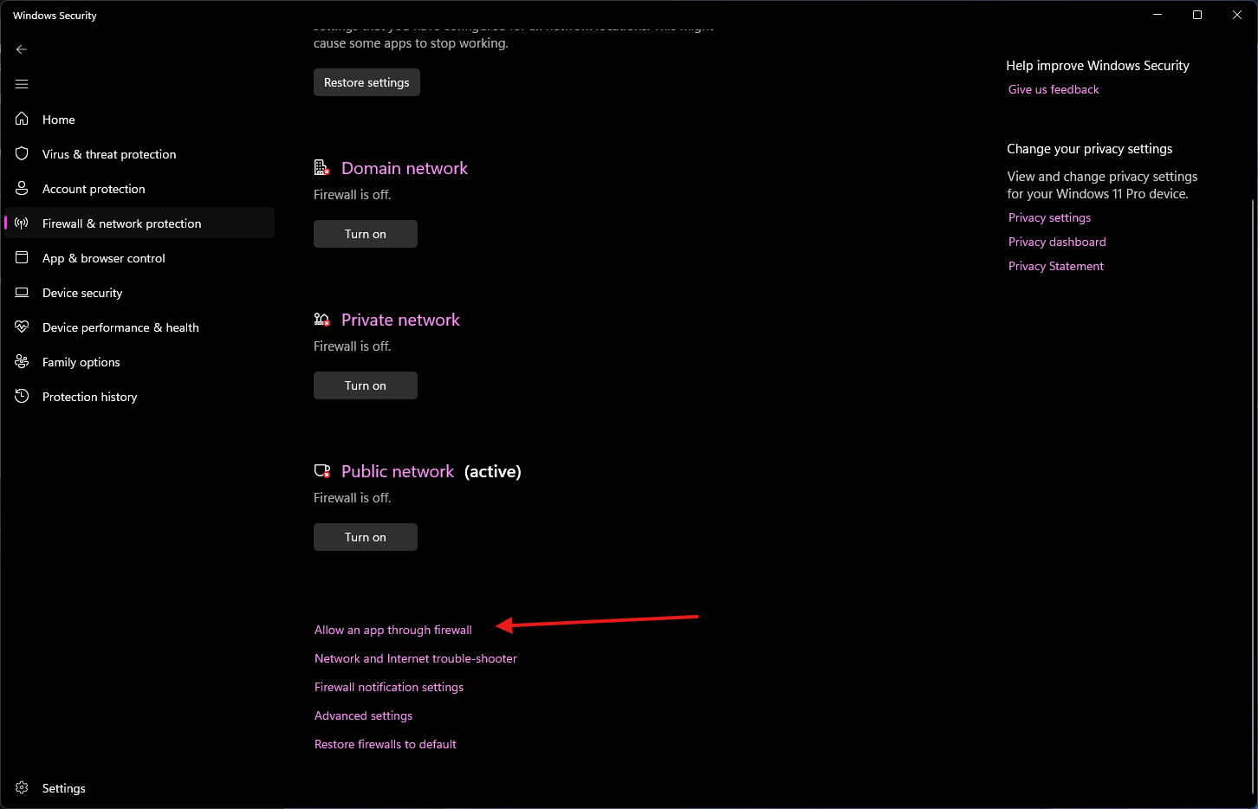Click the Public network icon
The image size is (1258, 809).
(x=322, y=470)
